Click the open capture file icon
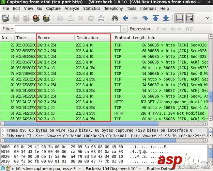Viewport: 213px width, 171px height. coord(60,18)
